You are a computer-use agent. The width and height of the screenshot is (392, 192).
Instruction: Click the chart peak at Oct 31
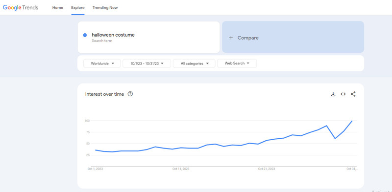tap(352, 121)
